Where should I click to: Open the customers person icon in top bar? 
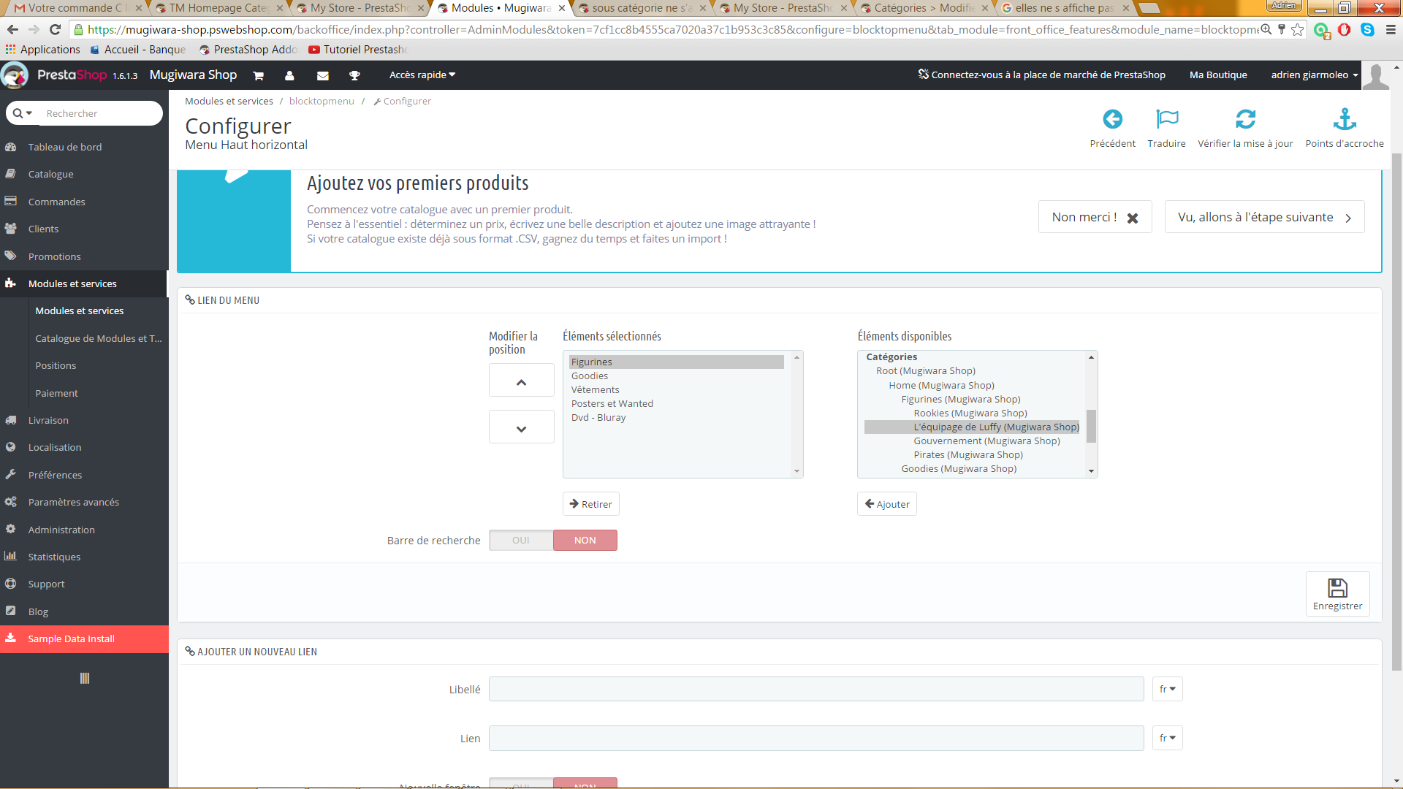tap(289, 75)
